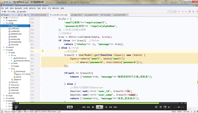198x113 pixels.
Task: Select index.php in public folder
Action: [x=15, y=88]
